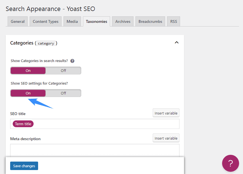The height and width of the screenshot is (174, 243).
Task: Turn Off Show Categories in search results
Action: pos(63,71)
